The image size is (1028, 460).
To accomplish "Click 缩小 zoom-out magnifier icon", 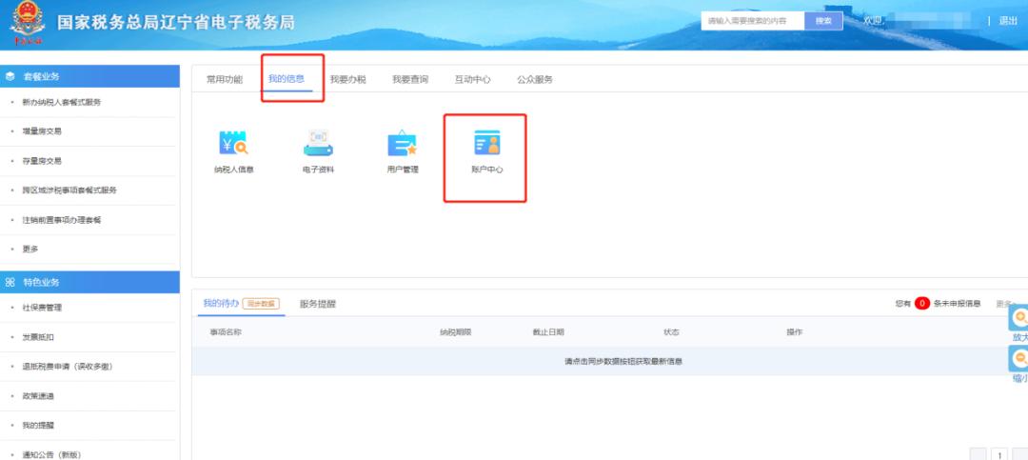I will click(x=1020, y=358).
